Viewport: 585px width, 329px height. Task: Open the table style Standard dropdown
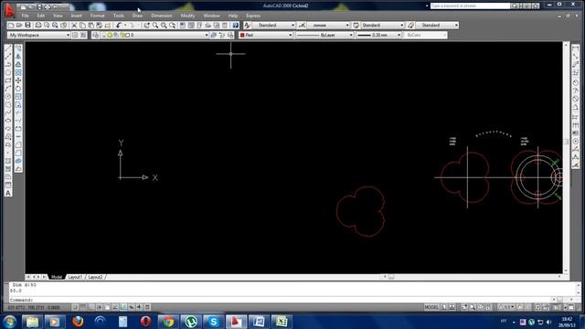382,26
